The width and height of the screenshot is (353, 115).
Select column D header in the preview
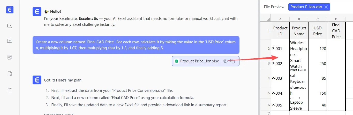336,19
